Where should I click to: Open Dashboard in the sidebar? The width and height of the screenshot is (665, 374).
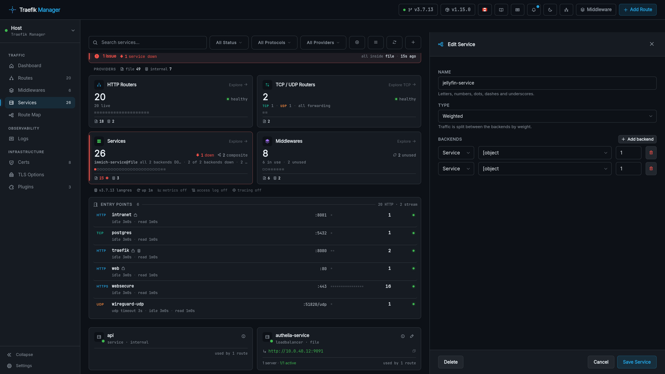(40, 66)
